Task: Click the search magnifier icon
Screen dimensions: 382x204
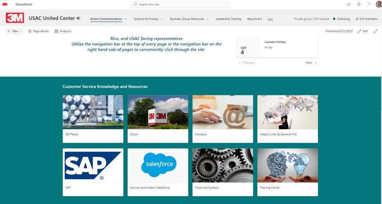Action: 135,4
